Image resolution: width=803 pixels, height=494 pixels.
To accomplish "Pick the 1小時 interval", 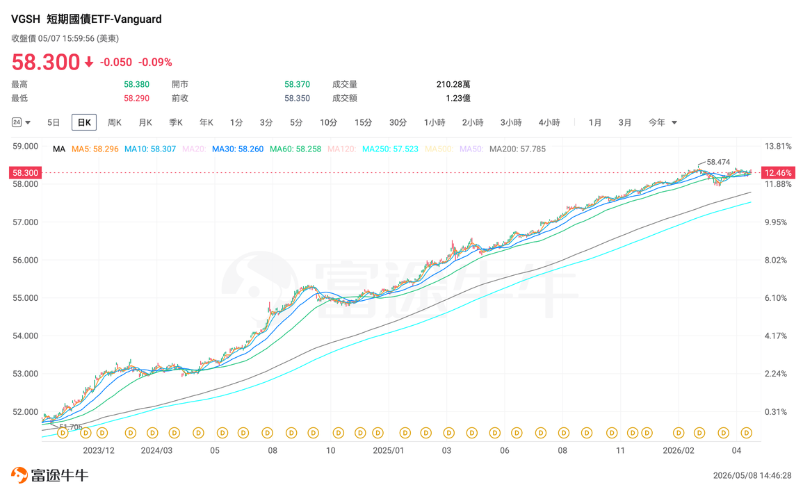I will coord(435,122).
